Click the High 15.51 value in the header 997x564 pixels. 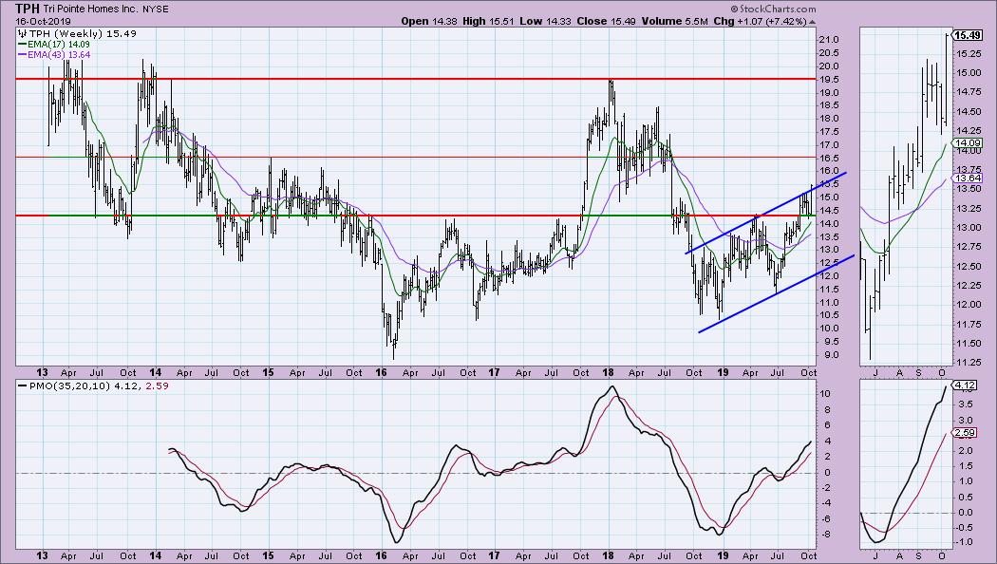487,21
